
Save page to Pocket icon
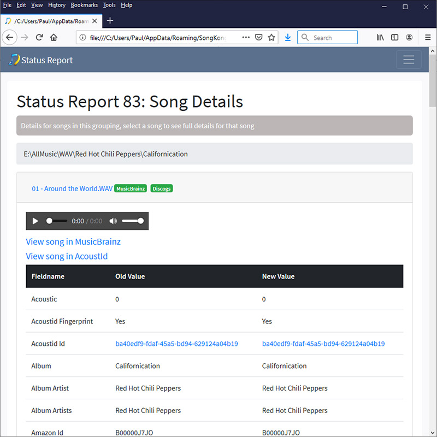[x=258, y=37]
